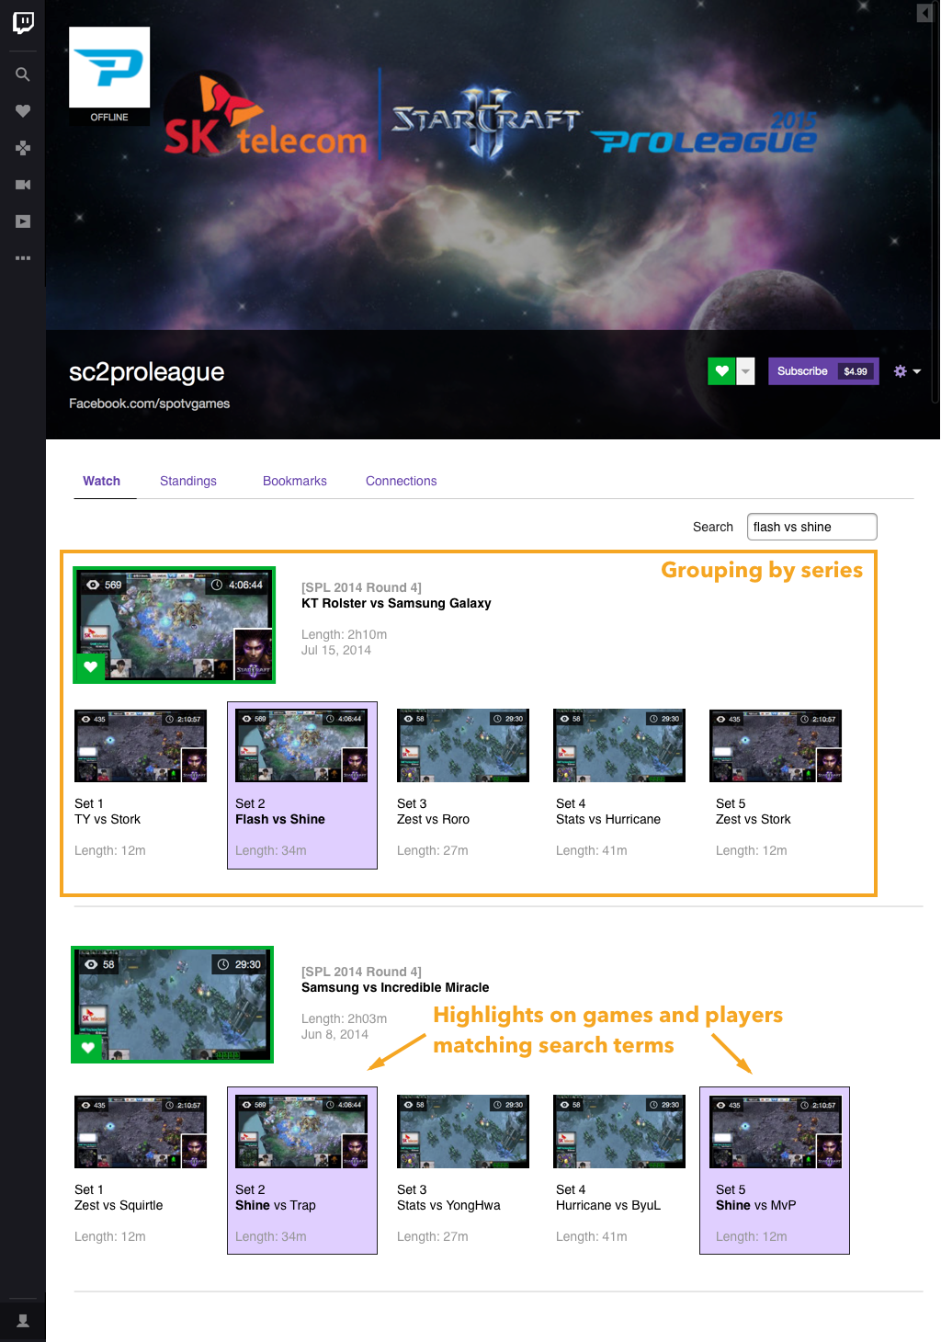Browse games via sidebar gamepad icon
Viewport: 941px width, 1342px height.
pyautogui.click(x=23, y=147)
